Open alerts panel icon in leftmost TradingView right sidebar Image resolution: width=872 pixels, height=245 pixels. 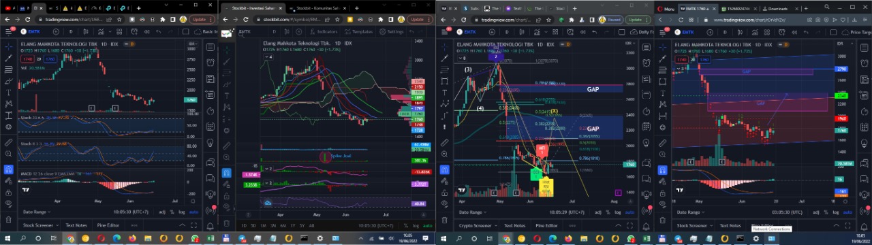210,62
